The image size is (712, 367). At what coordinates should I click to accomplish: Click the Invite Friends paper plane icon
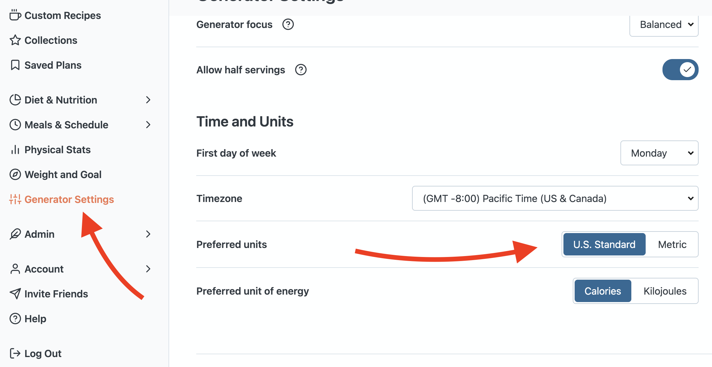tap(15, 294)
